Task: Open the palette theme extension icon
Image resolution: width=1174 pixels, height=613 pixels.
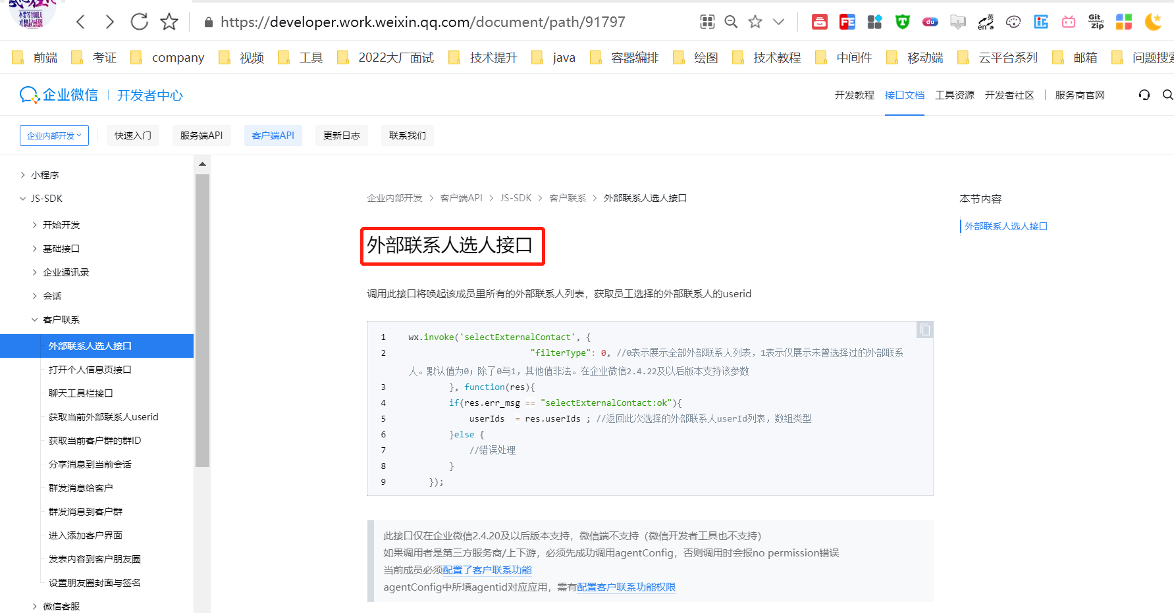Action: [x=1013, y=22]
